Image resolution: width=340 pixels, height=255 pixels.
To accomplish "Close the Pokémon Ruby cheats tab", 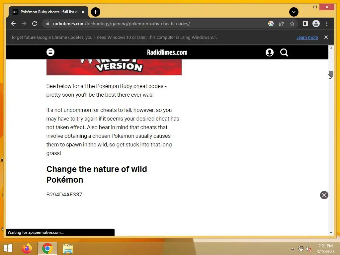I will click(83, 12).
